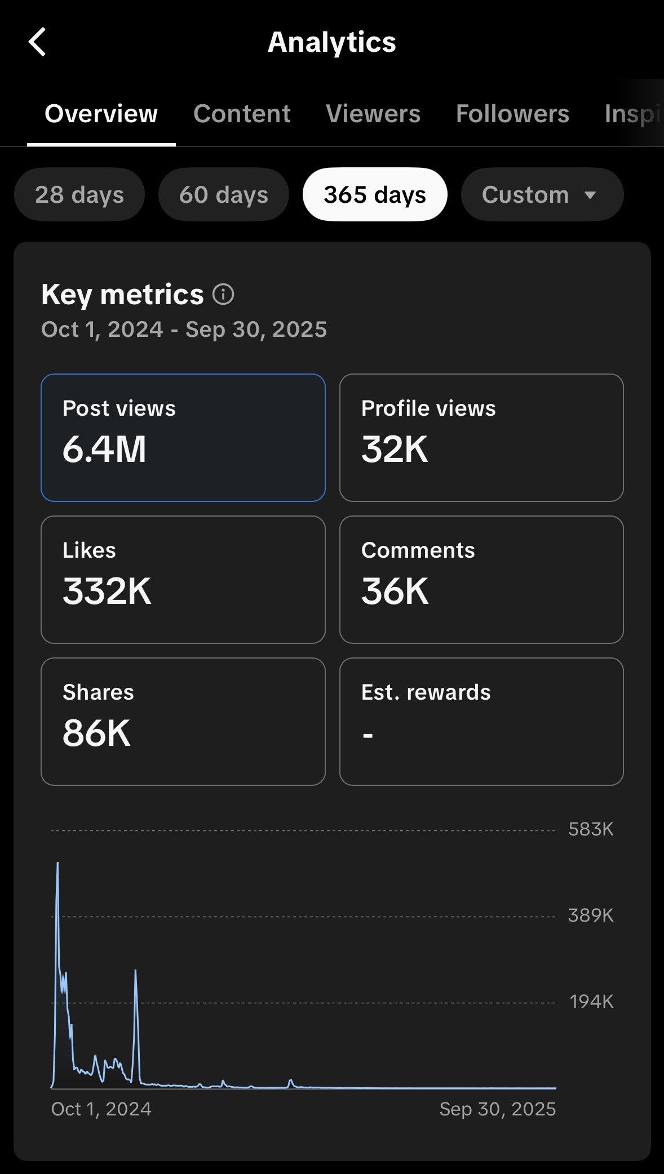Switch to the Content tab
664x1174 pixels.
[242, 114]
